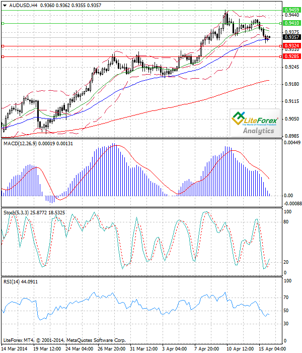
Task: Click the LiteForex diamond logo icon
Action: [237, 119]
